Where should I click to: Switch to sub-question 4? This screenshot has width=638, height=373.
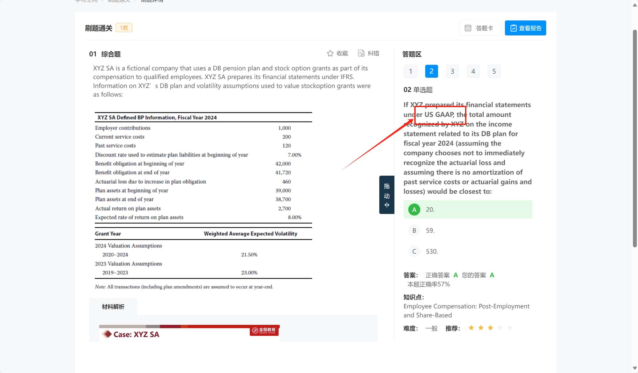click(473, 71)
